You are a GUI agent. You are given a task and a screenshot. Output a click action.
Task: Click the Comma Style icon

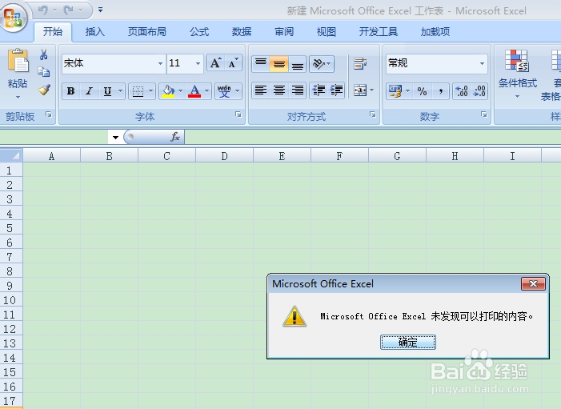[x=441, y=91]
